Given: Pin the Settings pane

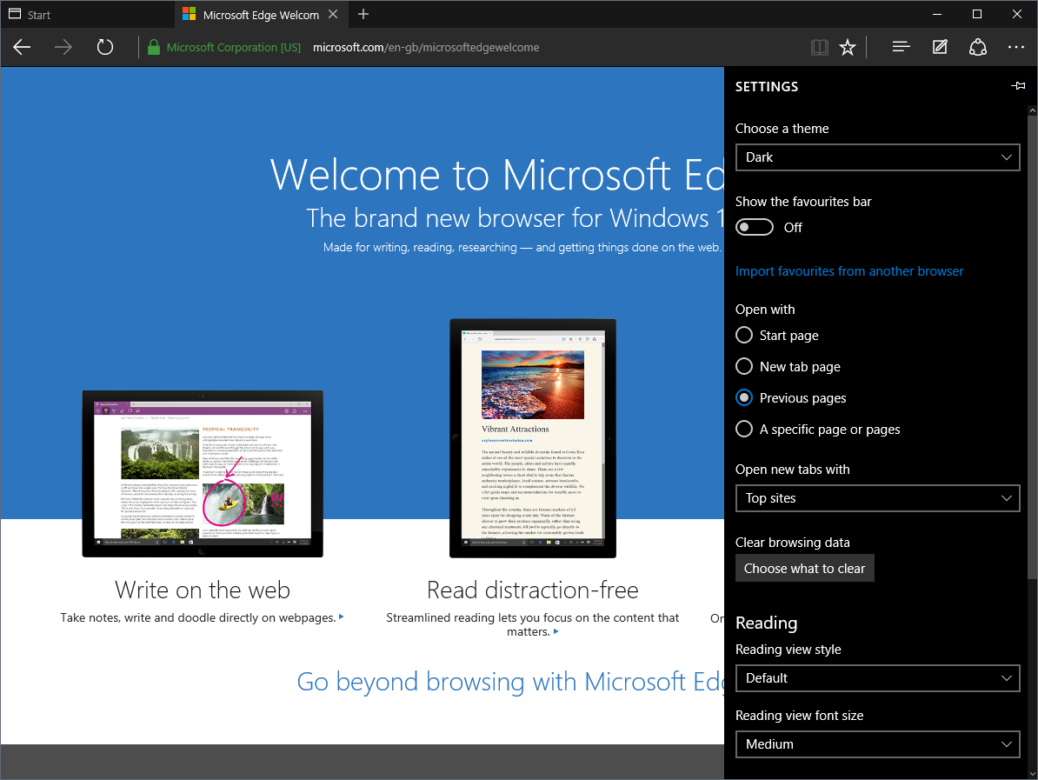Looking at the screenshot, I should pyautogui.click(x=1018, y=86).
